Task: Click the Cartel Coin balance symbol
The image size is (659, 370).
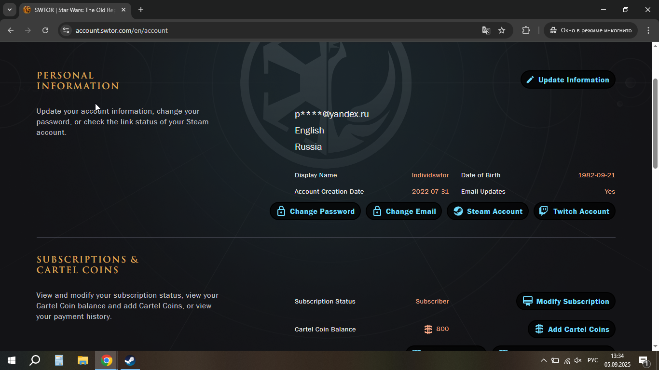Action: coord(428,329)
